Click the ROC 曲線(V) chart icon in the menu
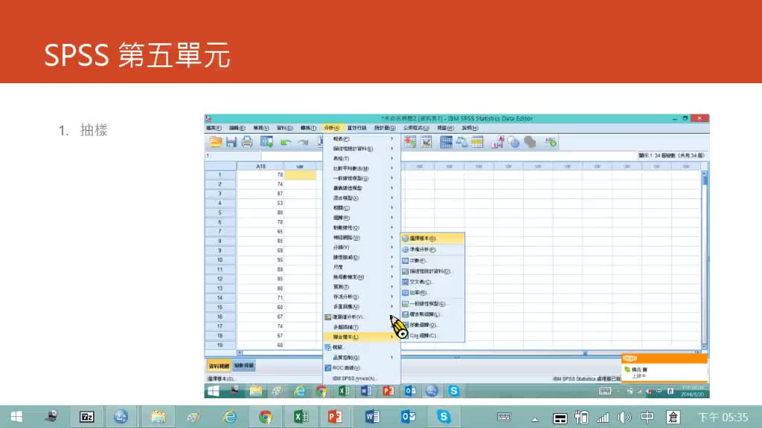This screenshot has height=428, width=762. tap(328, 368)
